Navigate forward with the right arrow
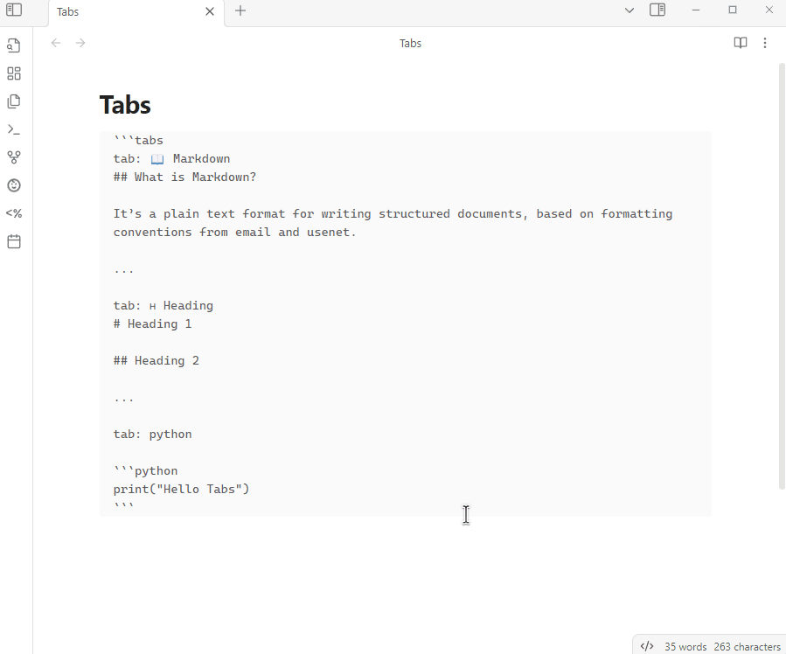This screenshot has width=786, height=654. pyautogui.click(x=80, y=43)
